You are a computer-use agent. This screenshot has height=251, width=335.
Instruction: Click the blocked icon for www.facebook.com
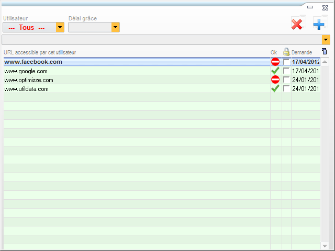click(275, 62)
